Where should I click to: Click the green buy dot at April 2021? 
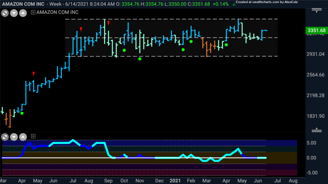(x=226, y=45)
